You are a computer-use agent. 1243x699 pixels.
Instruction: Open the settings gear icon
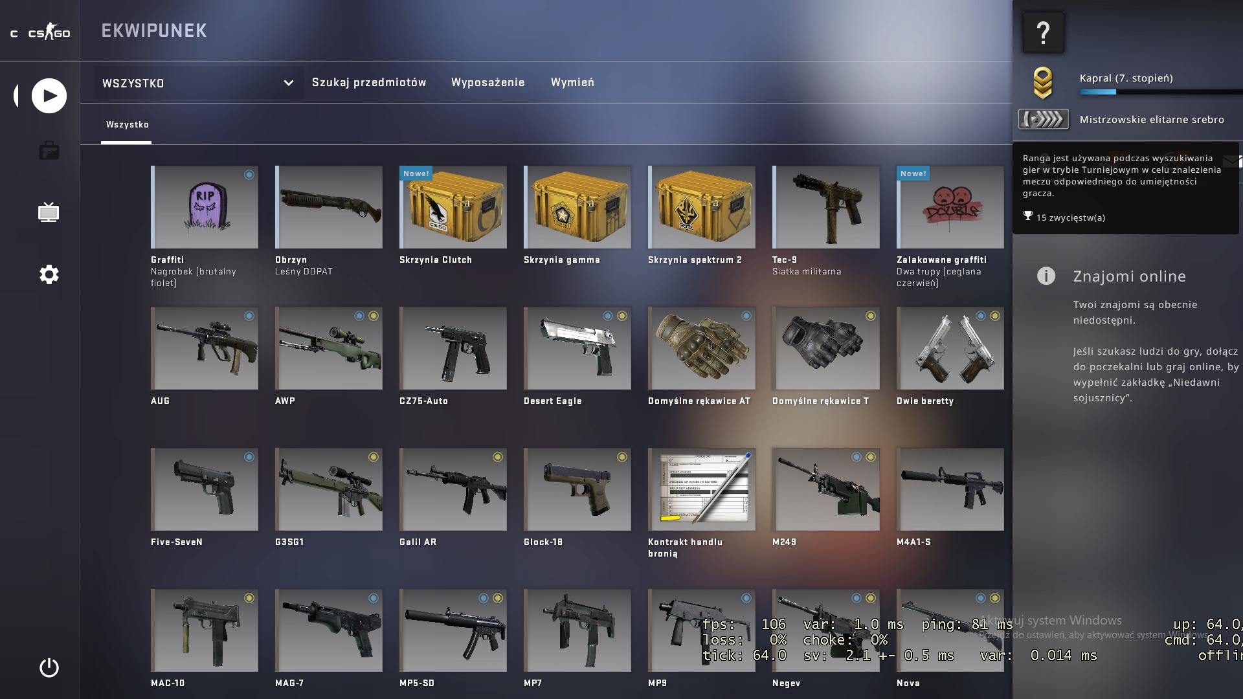[x=49, y=274]
